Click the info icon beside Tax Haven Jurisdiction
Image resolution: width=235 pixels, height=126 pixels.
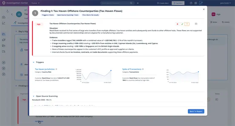[x=56, y=69]
